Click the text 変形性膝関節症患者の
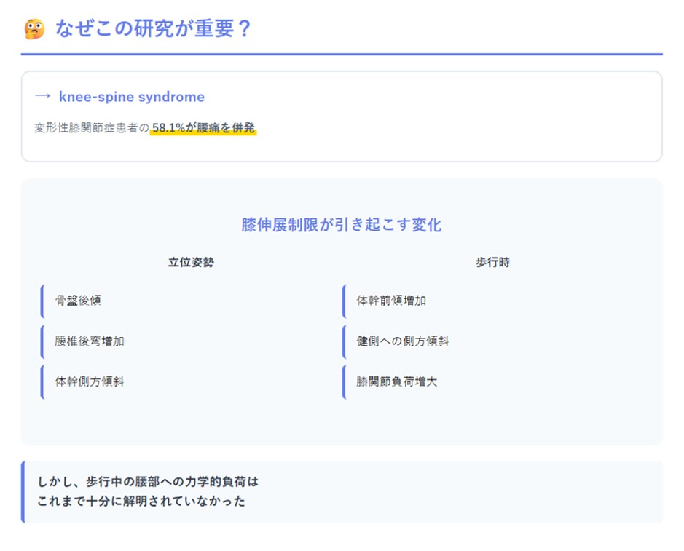 91,128
